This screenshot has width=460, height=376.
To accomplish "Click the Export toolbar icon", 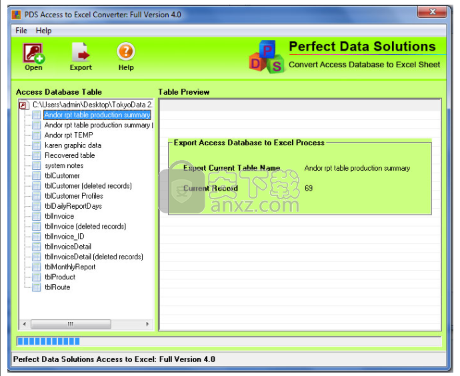I will click(81, 57).
